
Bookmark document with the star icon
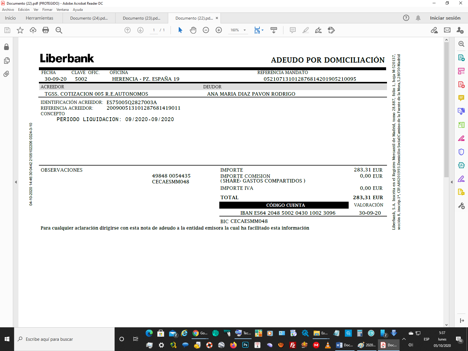[x=20, y=30]
